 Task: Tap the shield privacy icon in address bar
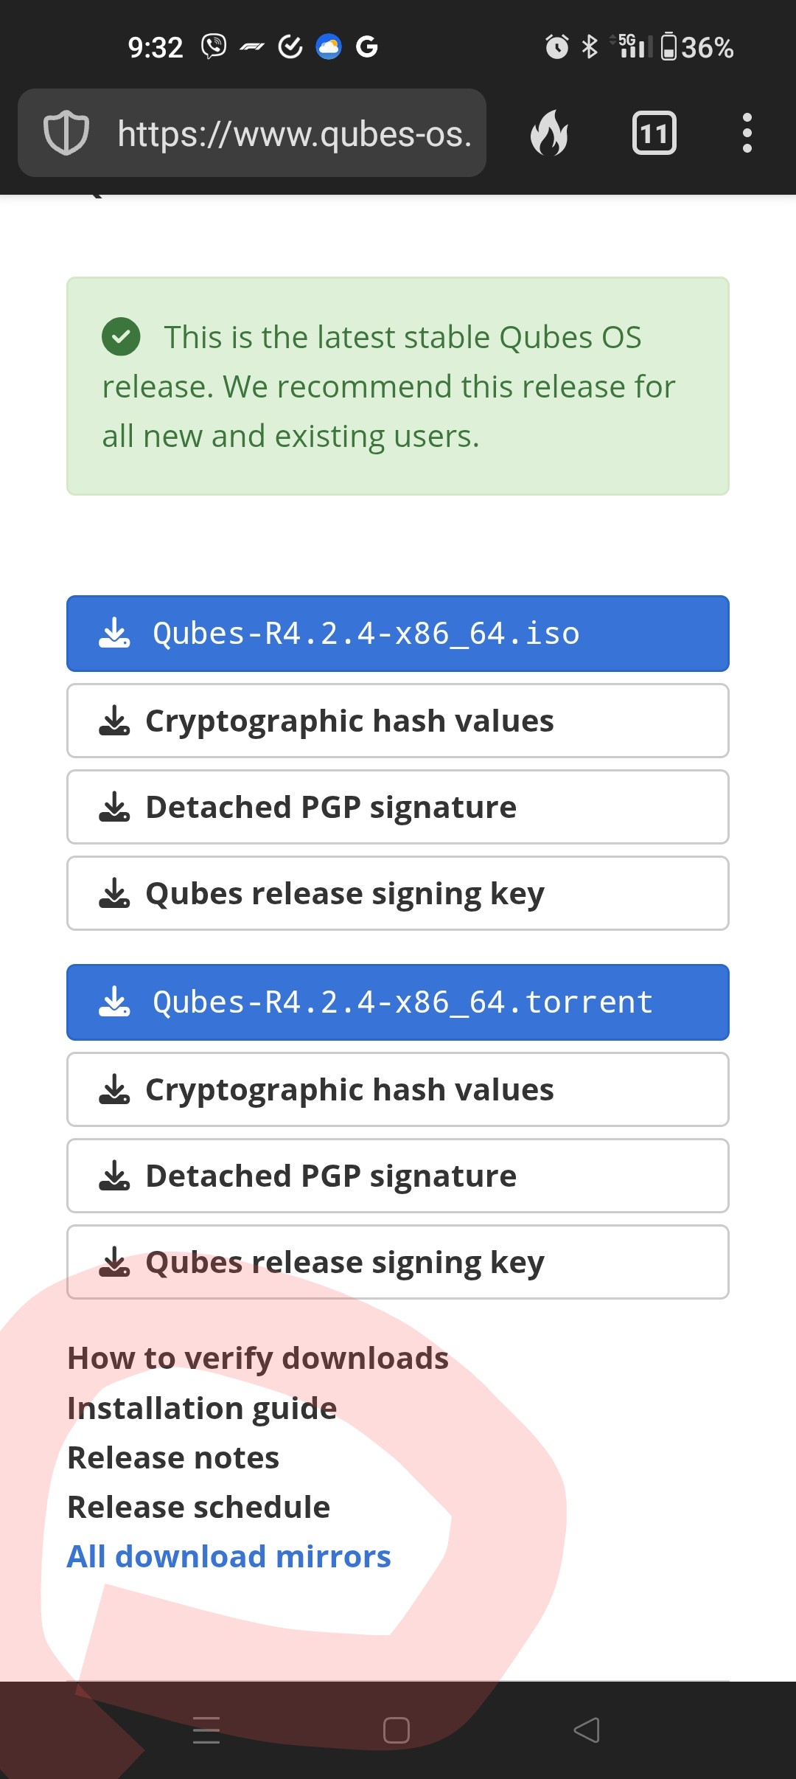click(x=66, y=133)
